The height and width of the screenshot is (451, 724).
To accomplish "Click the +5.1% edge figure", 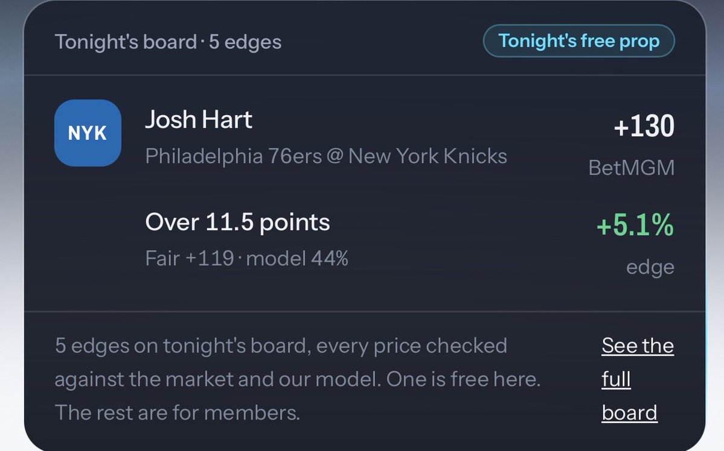I will pyautogui.click(x=635, y=225).
